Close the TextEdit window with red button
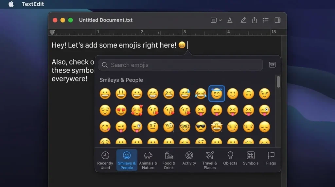Image resolution: width=335 pixels, height=187 pixels. click(x=55, y=20)
